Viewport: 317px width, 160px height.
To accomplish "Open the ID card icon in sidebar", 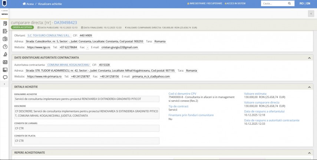I will [5, 62].
